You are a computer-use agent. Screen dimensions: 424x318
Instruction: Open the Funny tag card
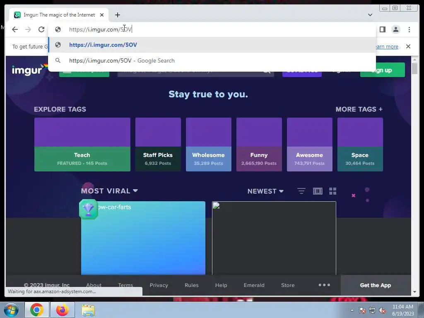click(x=259, y=145)
